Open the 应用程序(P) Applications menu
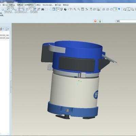136x136 pixels. coord(29,5)
